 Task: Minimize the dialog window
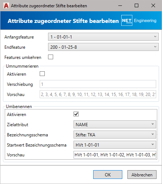[x=120, y=5]
